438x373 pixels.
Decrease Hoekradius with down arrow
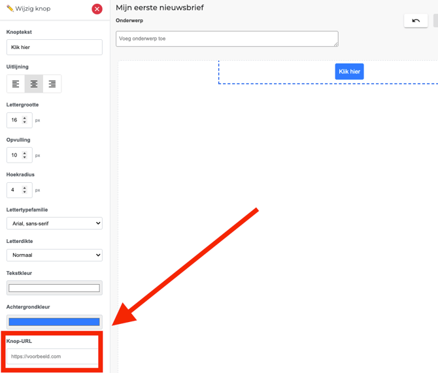pyautogui.click(x=25, y=192)
